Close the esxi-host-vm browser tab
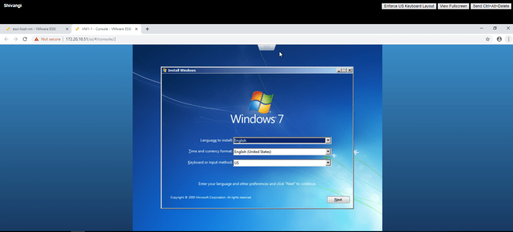This screenshot has height=232, width=513. [67, 29]
